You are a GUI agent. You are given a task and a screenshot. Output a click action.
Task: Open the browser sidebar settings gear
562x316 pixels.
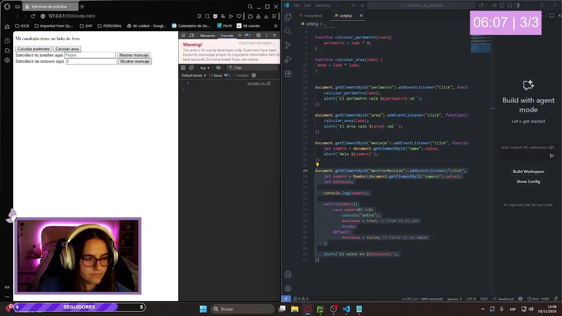[7, 60]
